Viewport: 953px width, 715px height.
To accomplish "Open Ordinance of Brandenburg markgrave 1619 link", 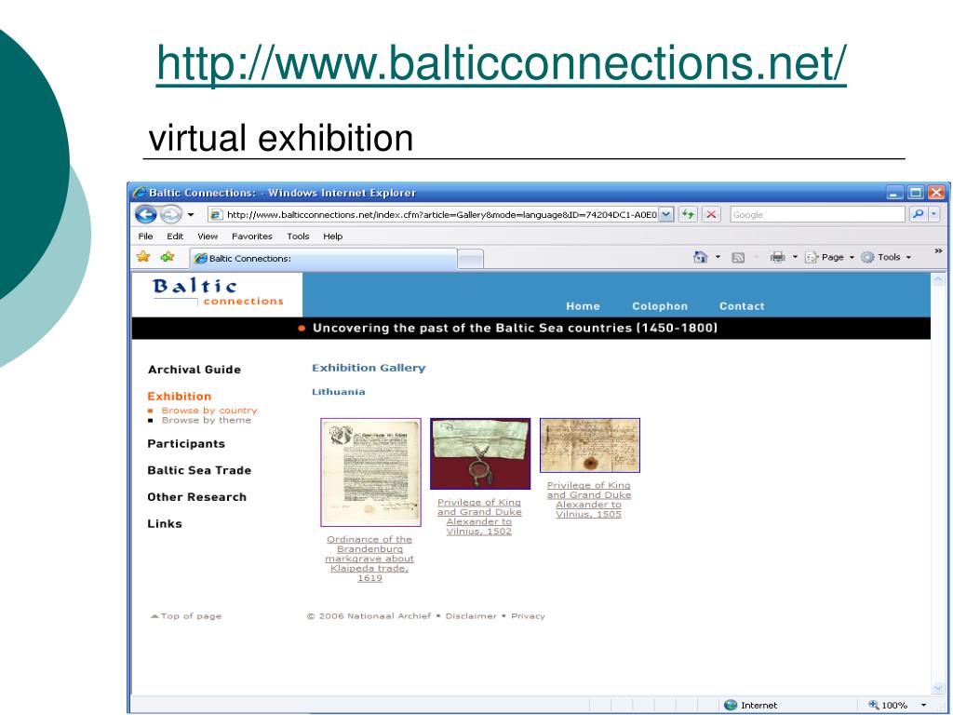I will [369, 559].
